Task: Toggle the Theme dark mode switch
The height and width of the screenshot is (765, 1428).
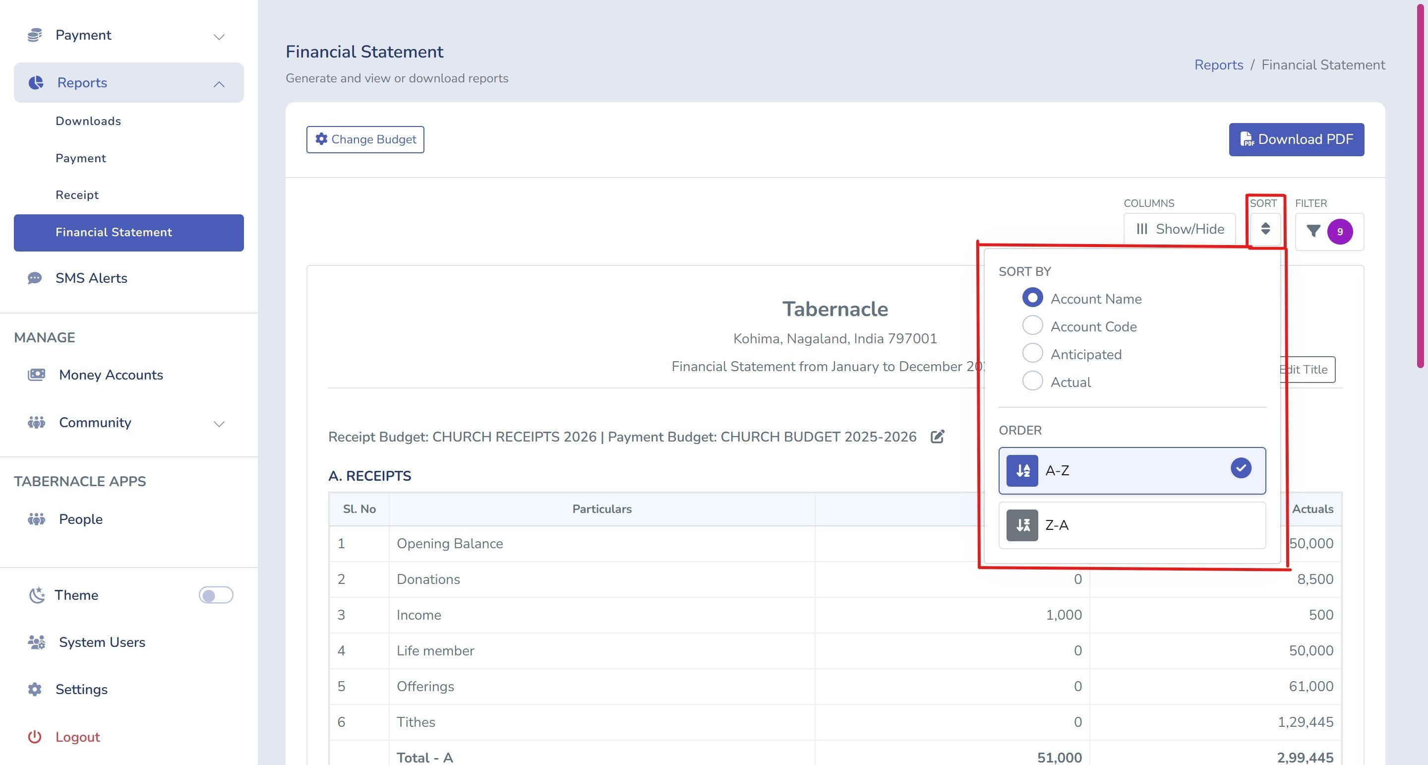Action: point(216,595)
